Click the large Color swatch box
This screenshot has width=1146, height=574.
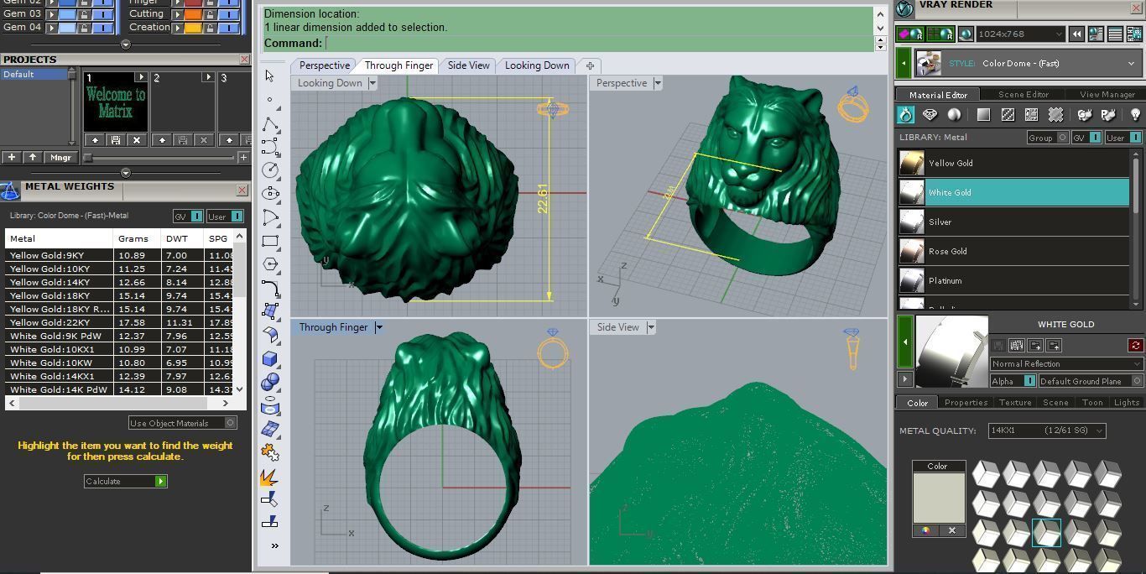(x=939, y=498)
